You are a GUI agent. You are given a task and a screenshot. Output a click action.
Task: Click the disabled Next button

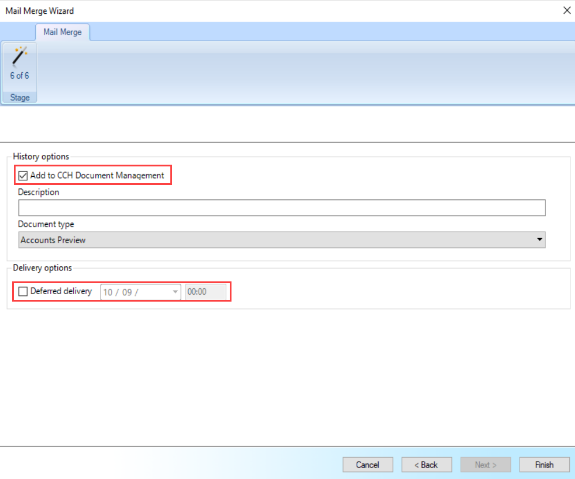[x=486, y=465]
